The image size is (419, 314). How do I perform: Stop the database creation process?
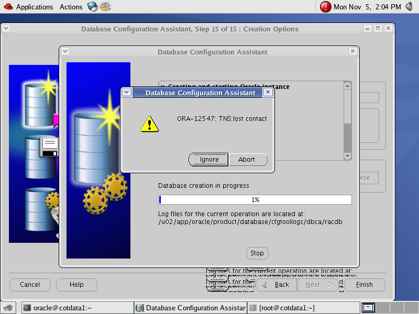tap(257, 253)
